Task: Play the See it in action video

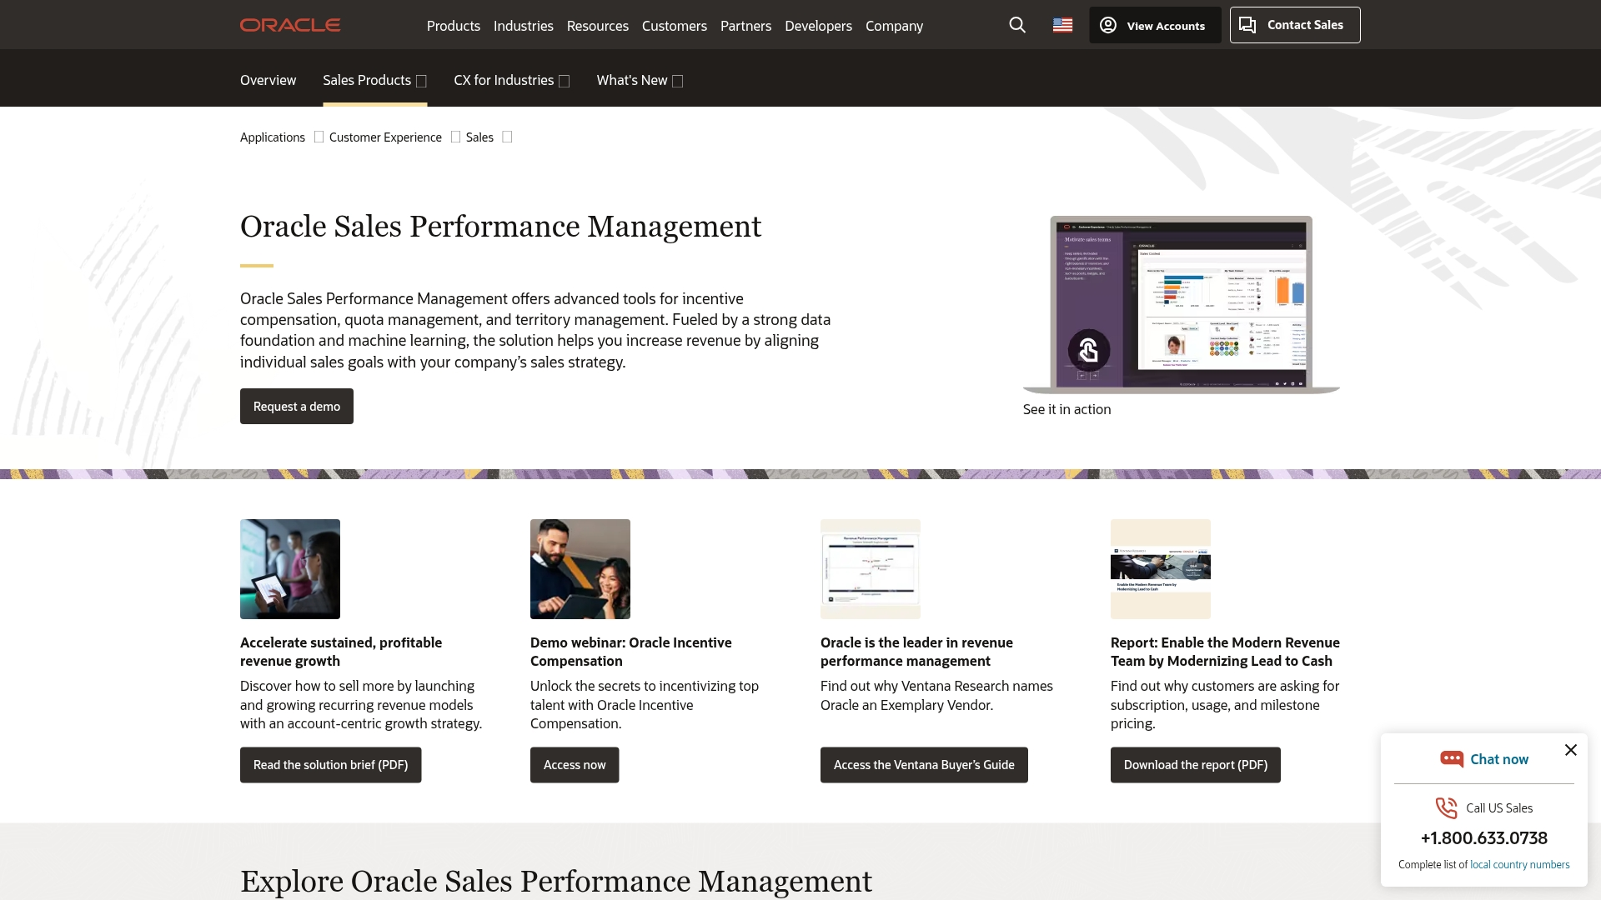Action: pos(1088,351)
